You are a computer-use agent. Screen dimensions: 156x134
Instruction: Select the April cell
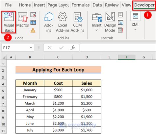click(30, 110)
